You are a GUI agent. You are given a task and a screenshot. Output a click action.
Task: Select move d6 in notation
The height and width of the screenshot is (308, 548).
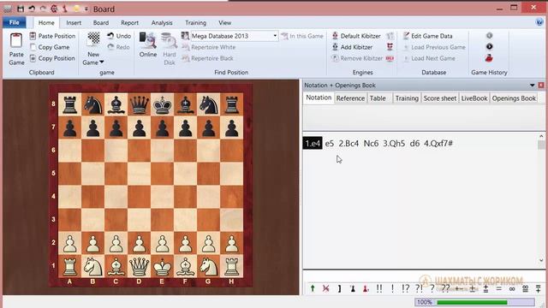[414, 144]
